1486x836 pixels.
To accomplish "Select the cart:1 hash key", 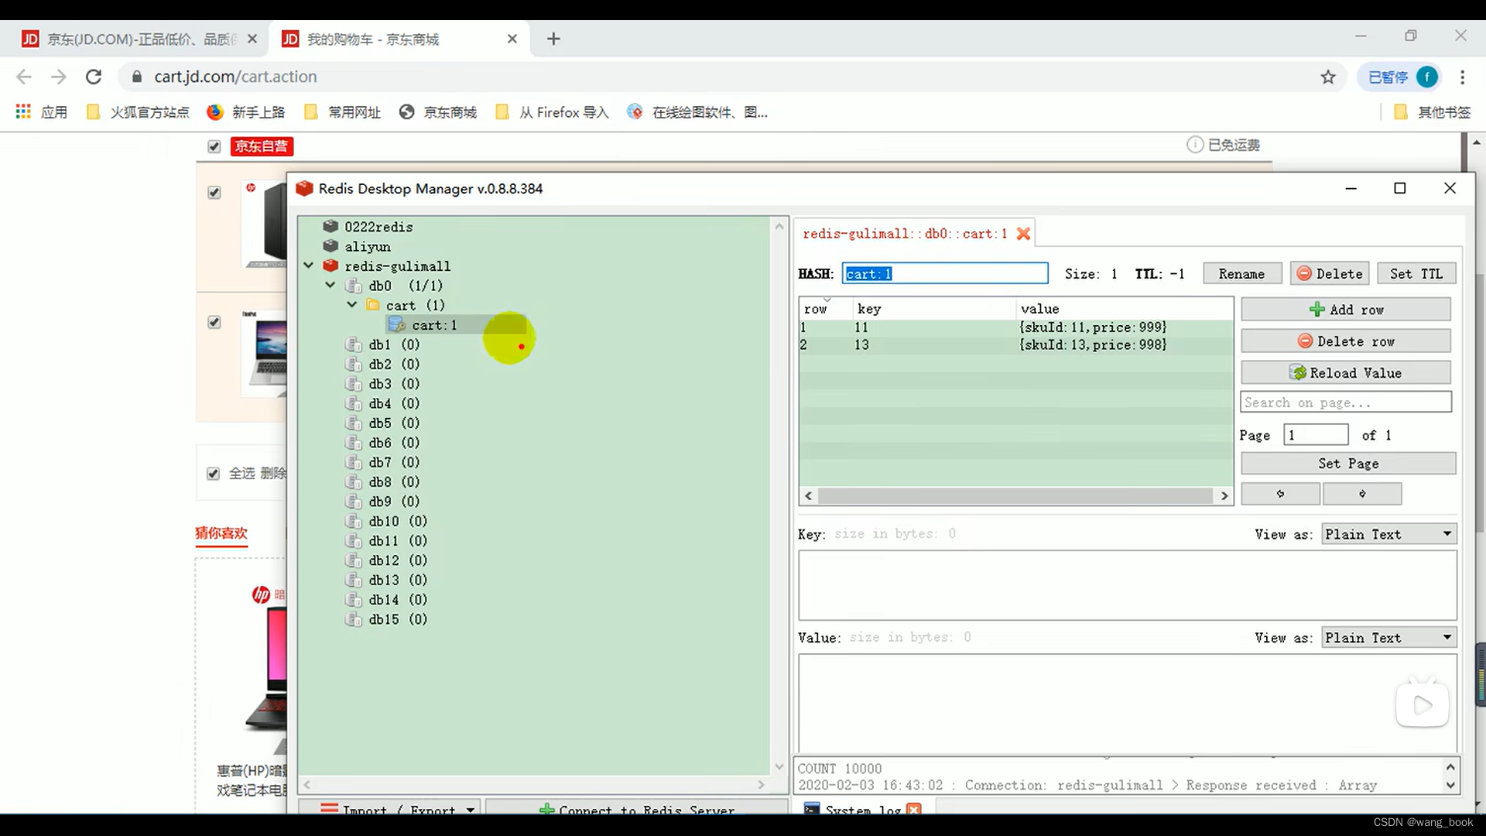I will (435, 324).
